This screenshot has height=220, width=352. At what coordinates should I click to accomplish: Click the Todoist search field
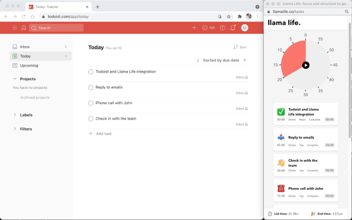pyautogui.click(x=56, y=28)
